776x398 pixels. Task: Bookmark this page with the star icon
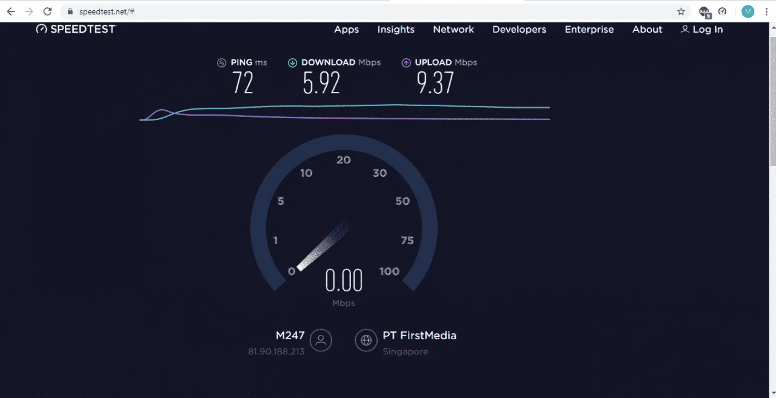681,12
